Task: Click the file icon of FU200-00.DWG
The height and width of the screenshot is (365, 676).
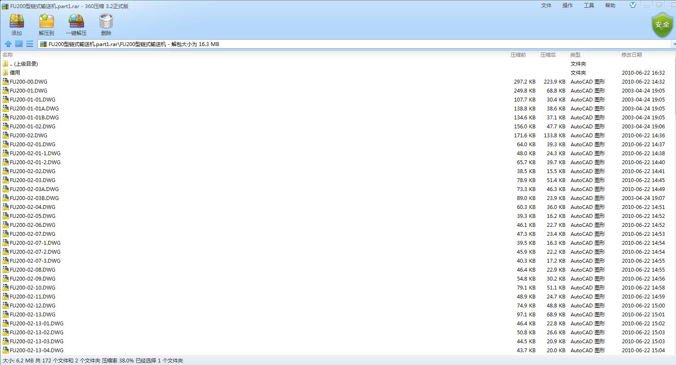Action: [6, 81]
